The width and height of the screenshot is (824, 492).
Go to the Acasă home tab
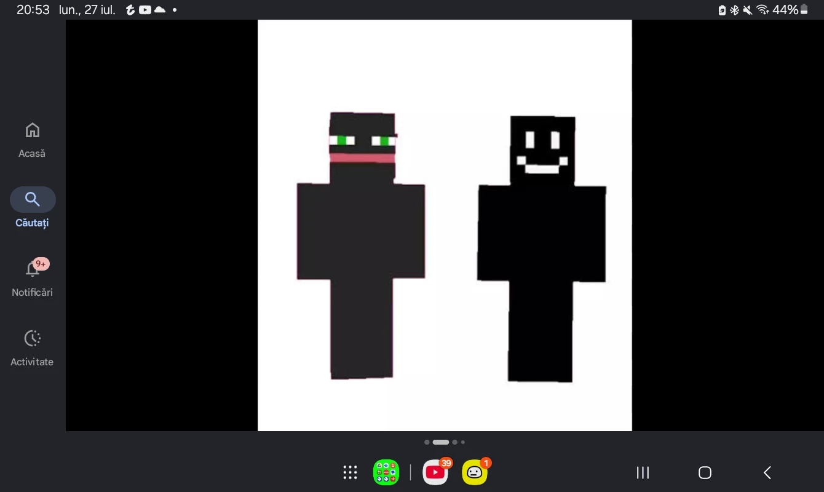click(32, 140)
